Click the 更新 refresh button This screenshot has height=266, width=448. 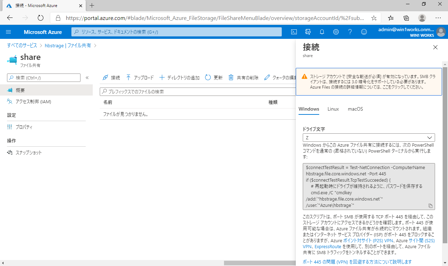coord(214,78)
